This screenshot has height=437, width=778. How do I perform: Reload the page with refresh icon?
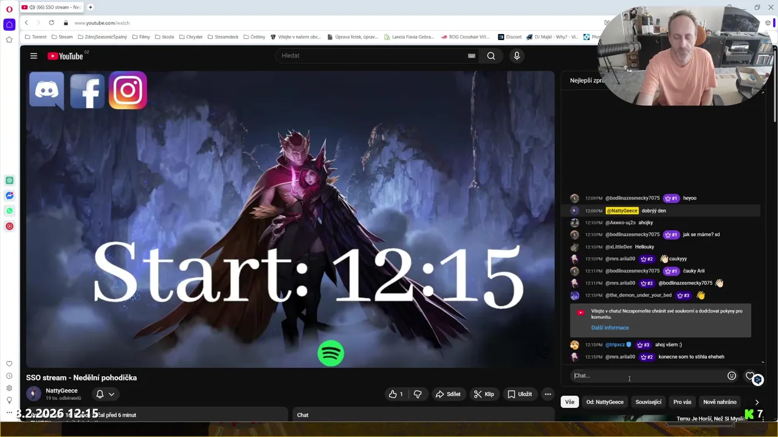[x=51, y=22]
